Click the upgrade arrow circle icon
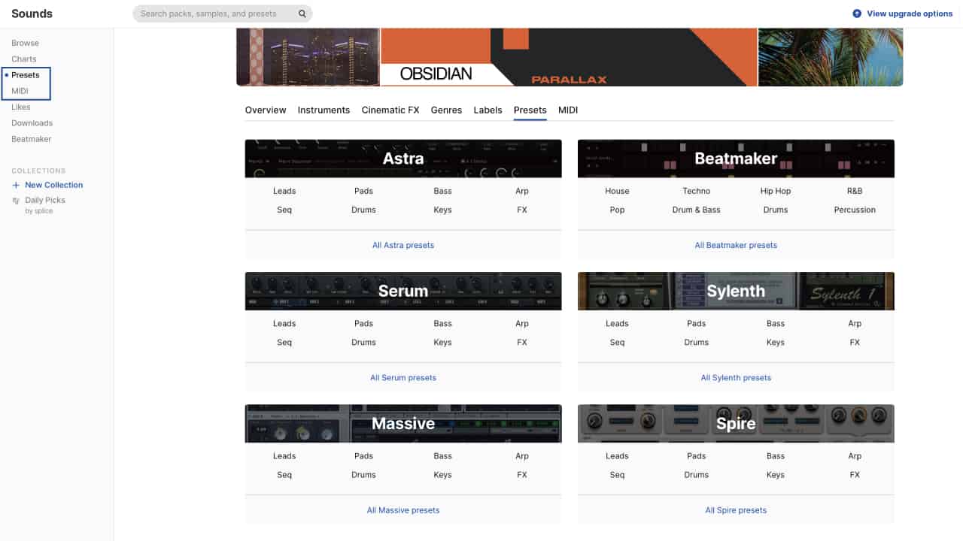The height and width of the screenshot is (541, 963). (857, 14)
